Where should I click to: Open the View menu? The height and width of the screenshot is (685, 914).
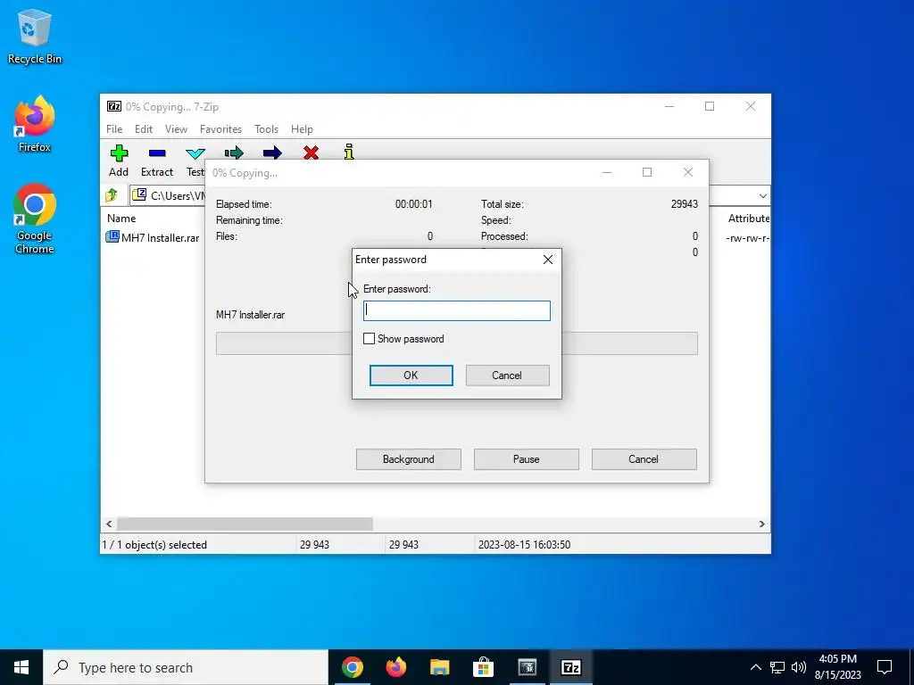point(176,128)
